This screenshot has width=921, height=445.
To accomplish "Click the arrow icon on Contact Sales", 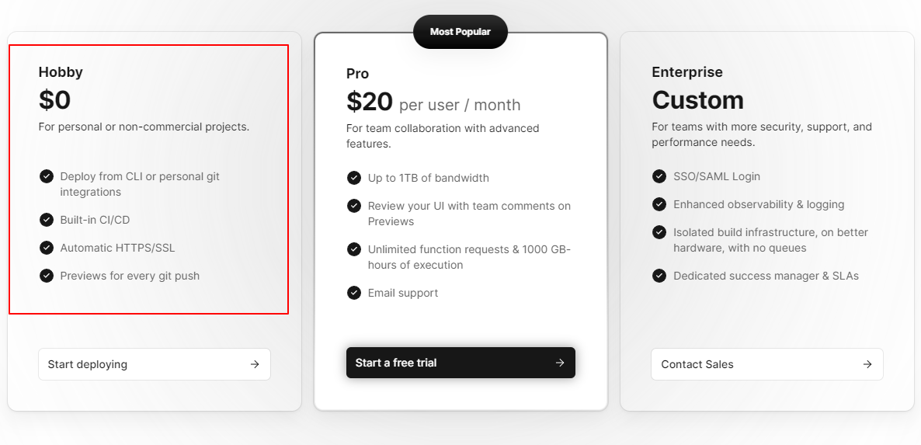I will (867, 364).
